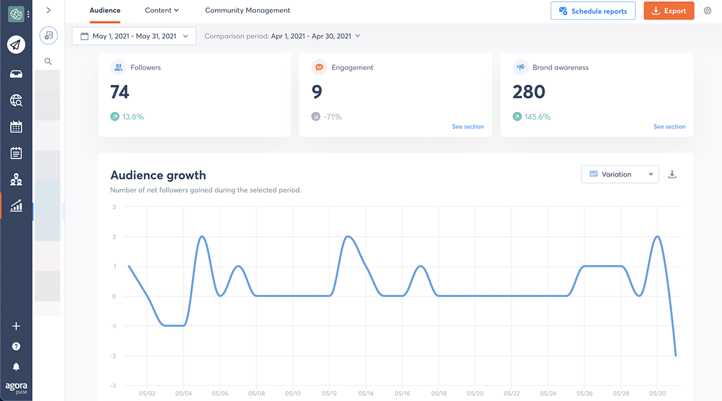Image resolution: width=722 pixels, height=401 pixels.
Task: Open the publishing calendar grid icon
Action: tap(16, 126)
